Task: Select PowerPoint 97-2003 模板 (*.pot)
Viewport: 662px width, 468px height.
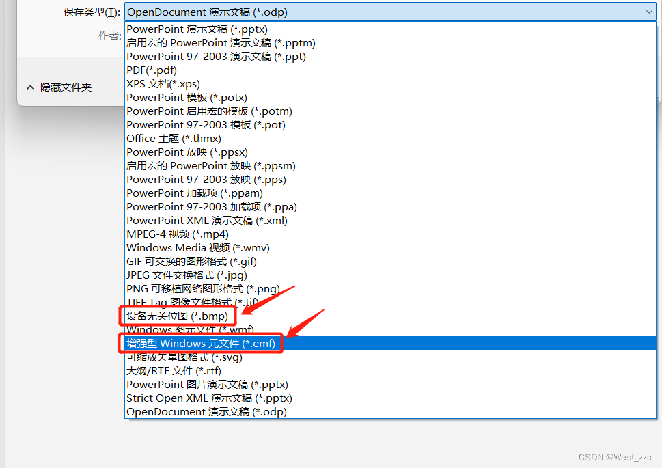Action: pos(390,124)
